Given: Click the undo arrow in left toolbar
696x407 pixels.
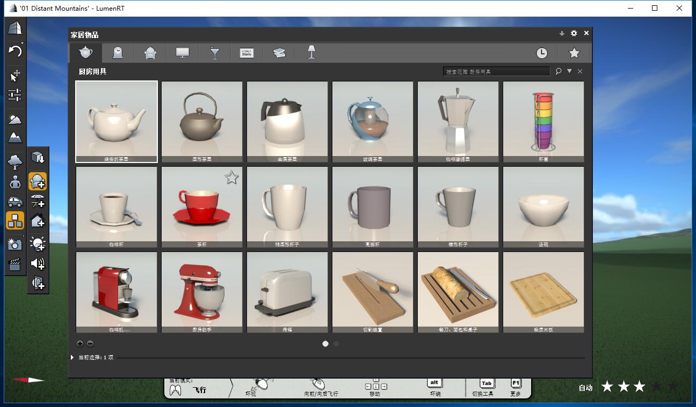Looking at the screenshot, I should [x=15, y=51].
